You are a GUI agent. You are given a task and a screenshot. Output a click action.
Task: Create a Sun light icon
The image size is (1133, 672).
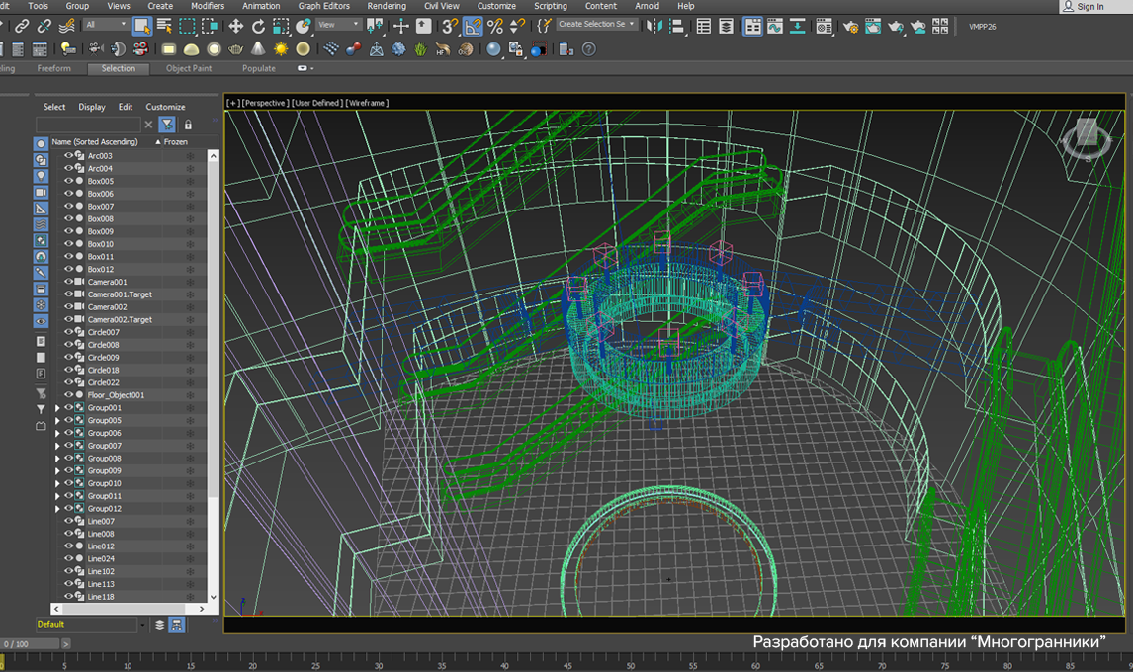tap(281, 49)
